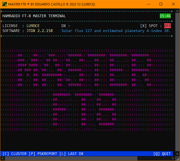Click the green 15:46 clock display
Image resolution: width=180 pixels, height=161 pixels.
165,16
